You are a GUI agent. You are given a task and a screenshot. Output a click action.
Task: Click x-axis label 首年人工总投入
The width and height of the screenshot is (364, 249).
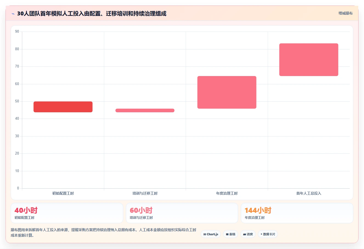[x=309, y=193]
